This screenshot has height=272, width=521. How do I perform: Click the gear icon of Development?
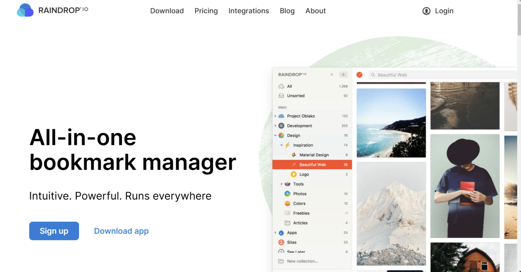click(x=281, y=126)
